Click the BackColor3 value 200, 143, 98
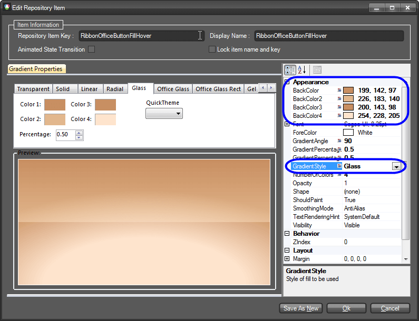This screenshot has height=321, width=419. tap(377, 107)
